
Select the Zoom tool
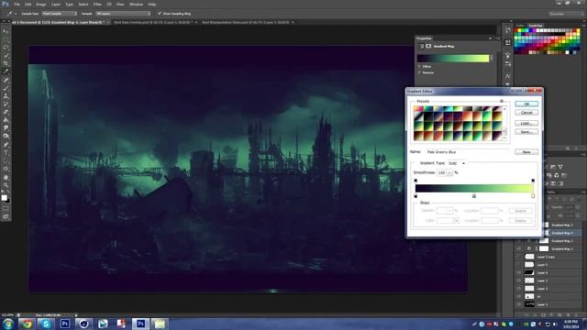(x=6, y=185)
